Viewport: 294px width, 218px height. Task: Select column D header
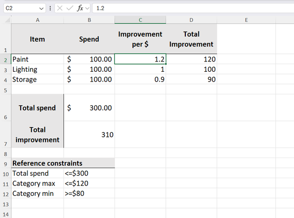click(x=191, y=20)
